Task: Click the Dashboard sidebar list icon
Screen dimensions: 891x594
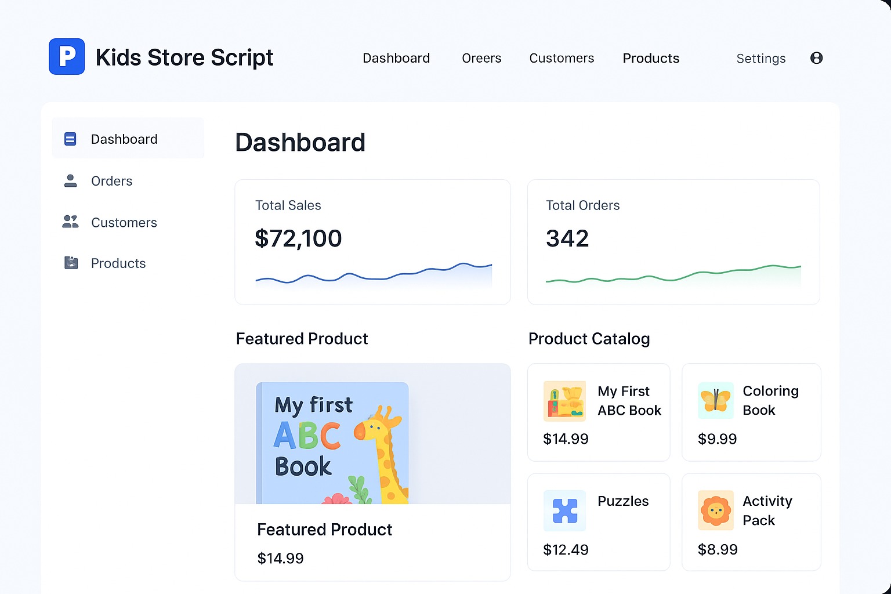Action: (70, 139)
